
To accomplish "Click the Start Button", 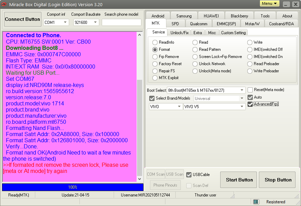I will [x=238, y=180].
